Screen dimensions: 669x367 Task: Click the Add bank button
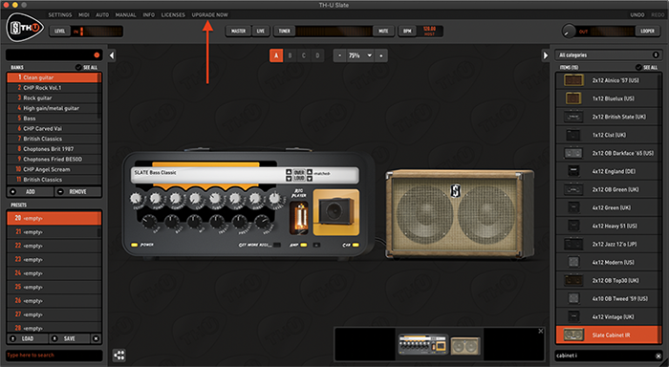click(31, 192)
